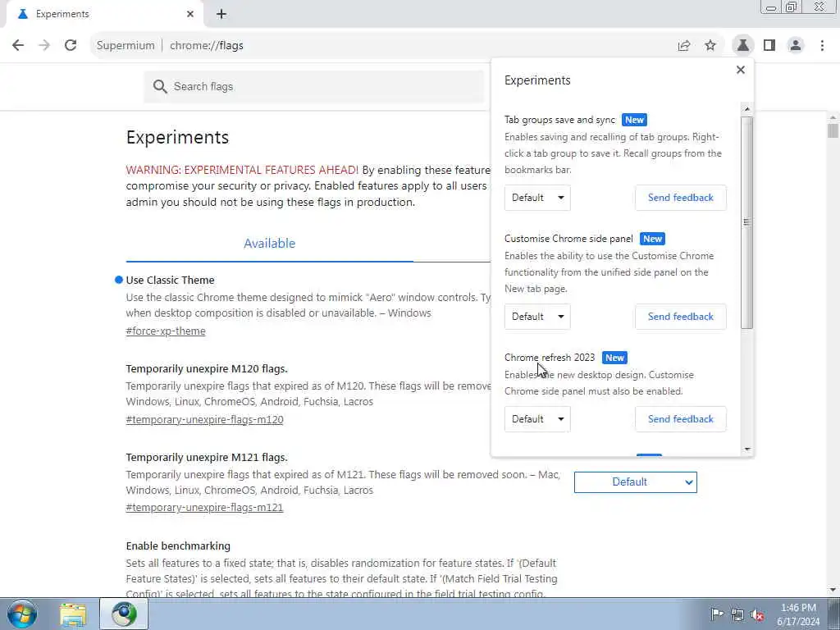Click the blue dot beside Use Classic Theme

tap(119, 280)
